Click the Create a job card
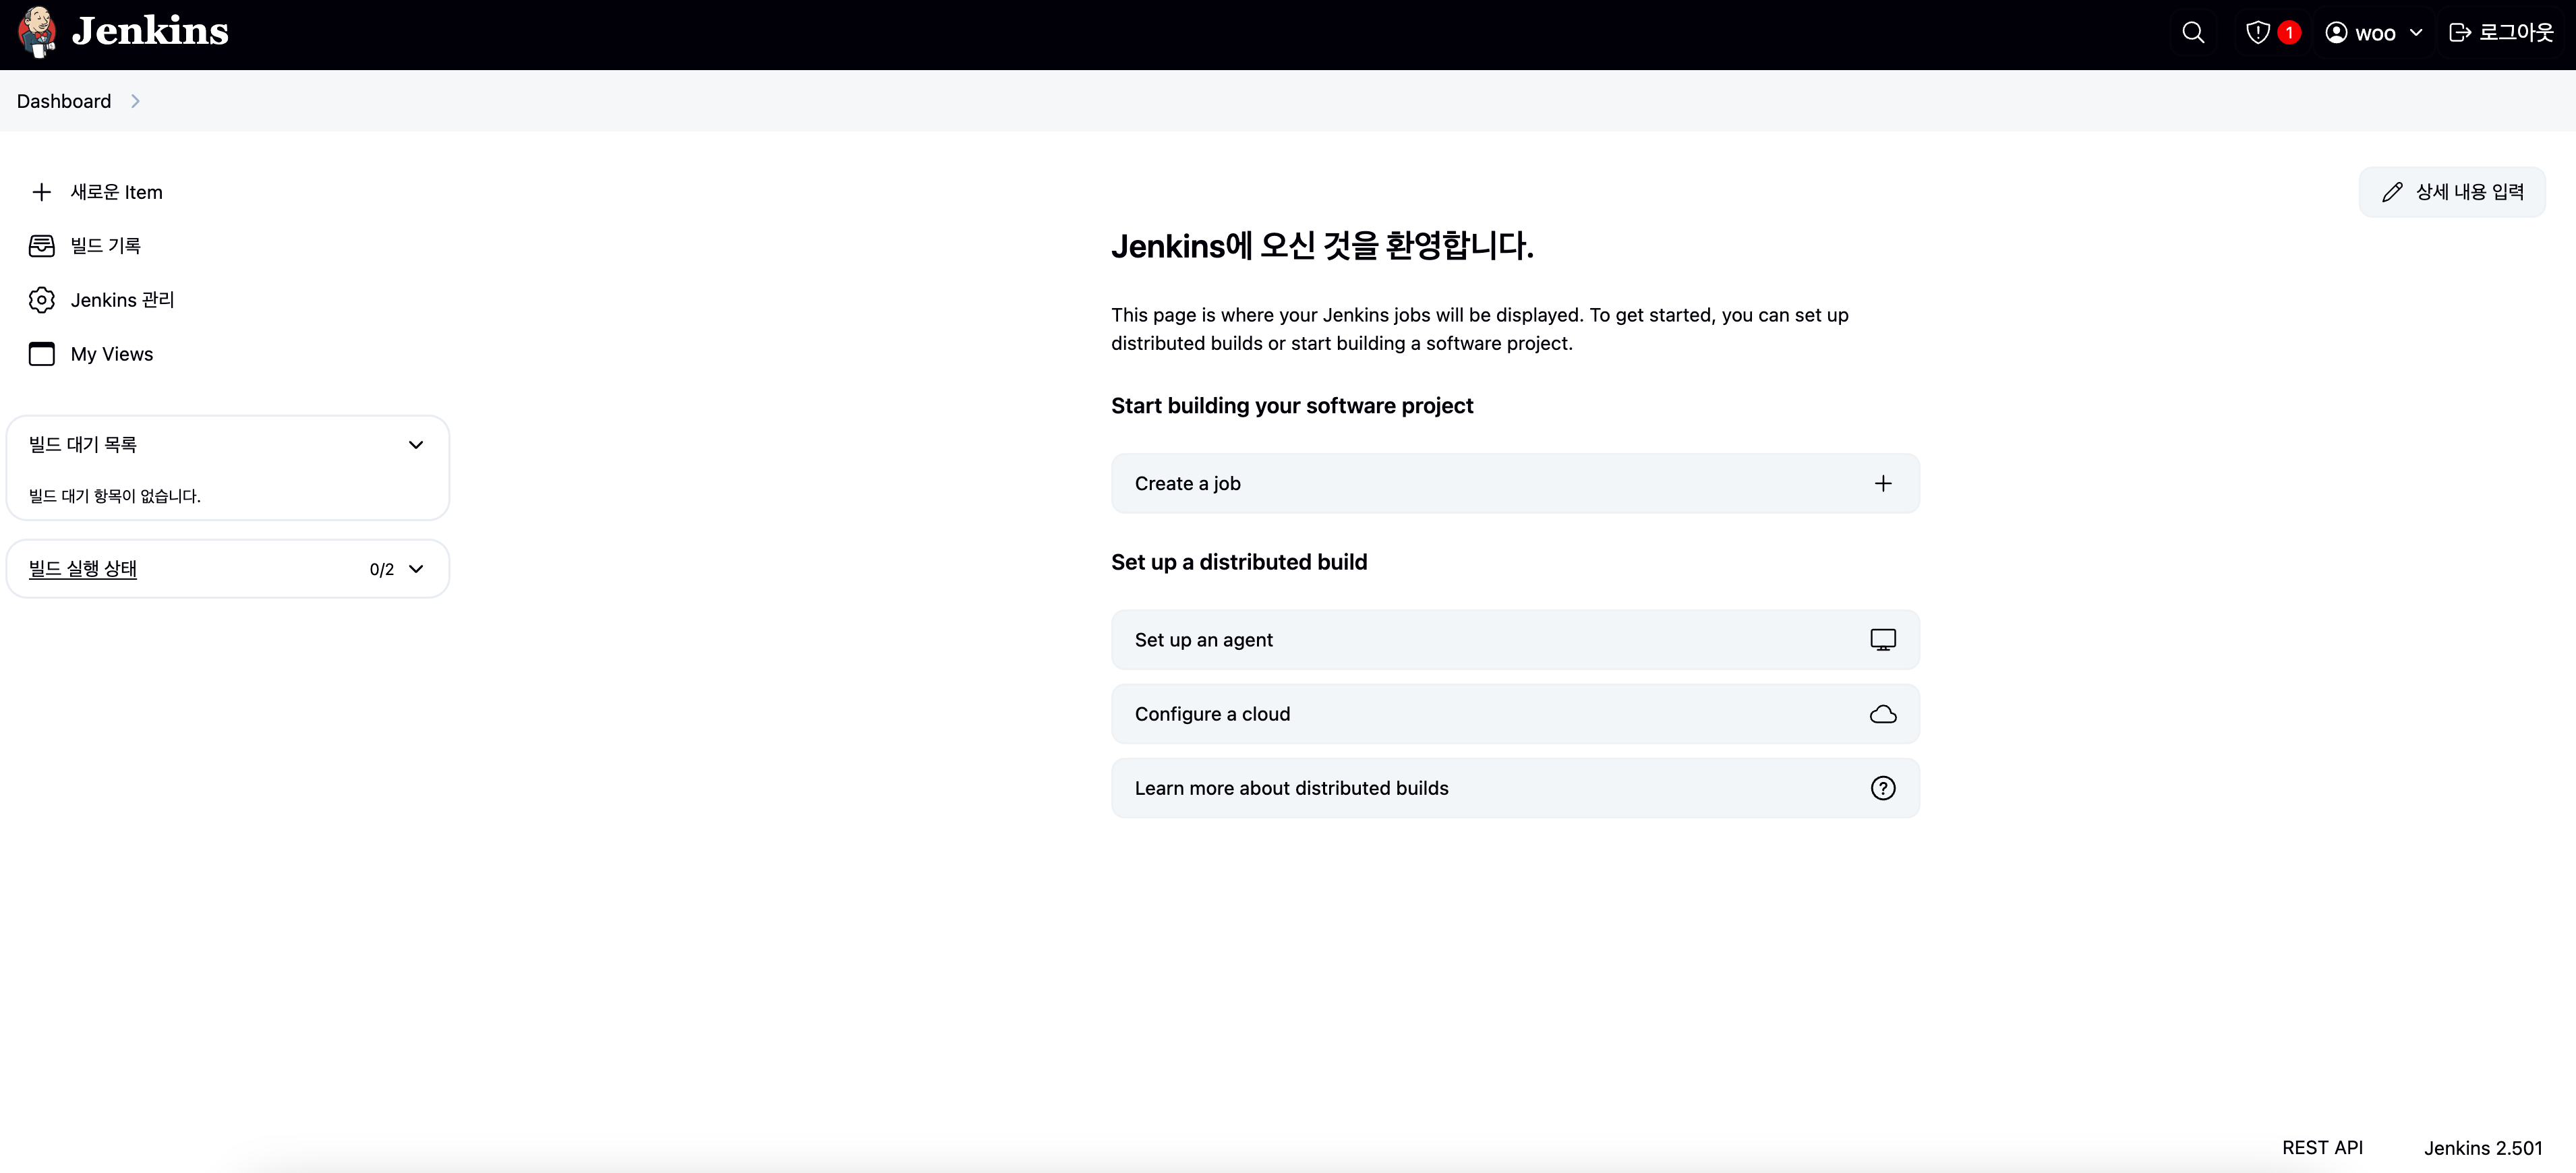2576x1173 pixels. click(1515, 484)
